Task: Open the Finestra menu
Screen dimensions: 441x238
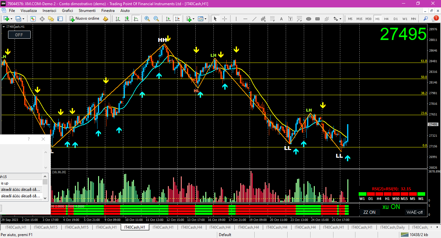Action: [x=108, y=11]
